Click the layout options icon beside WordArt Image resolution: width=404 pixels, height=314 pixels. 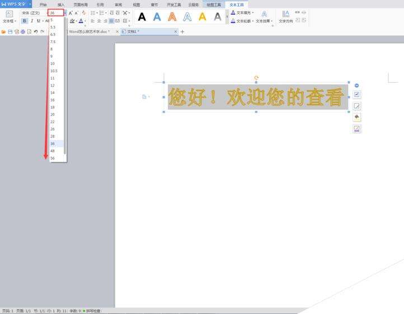[357, 94]
